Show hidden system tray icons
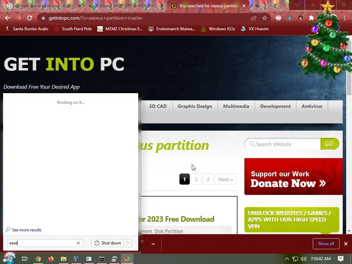The height and width of the screenshot is (264, 352). (287, 259)
